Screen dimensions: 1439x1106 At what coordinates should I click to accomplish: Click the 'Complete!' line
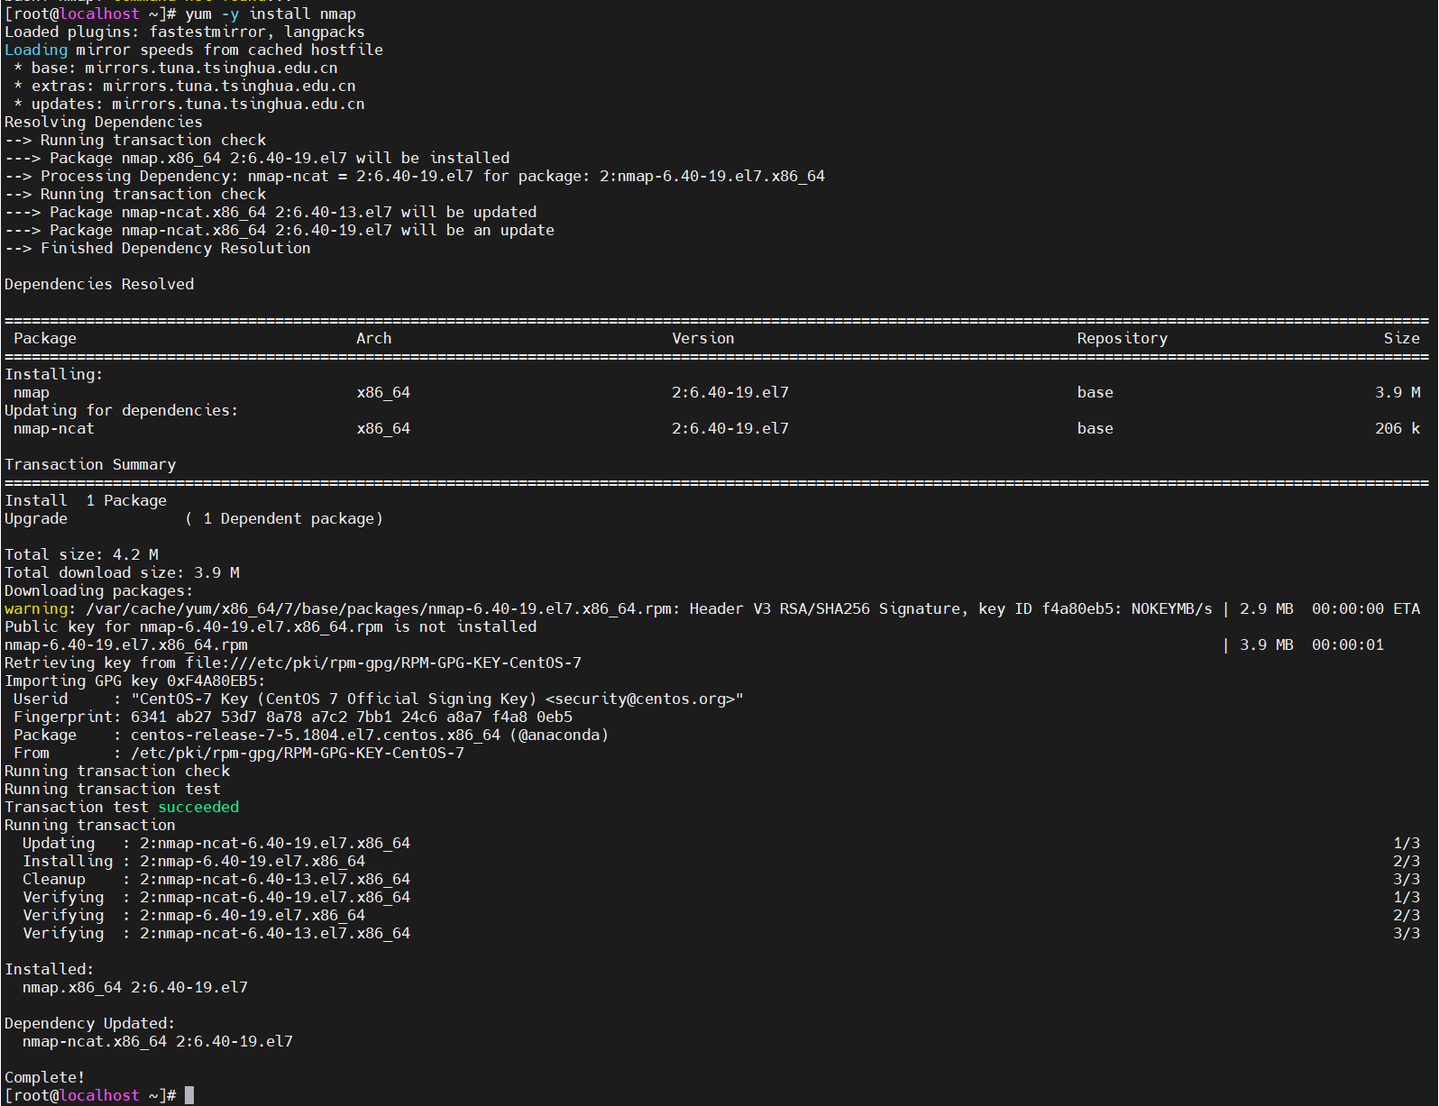point(45,1077)
